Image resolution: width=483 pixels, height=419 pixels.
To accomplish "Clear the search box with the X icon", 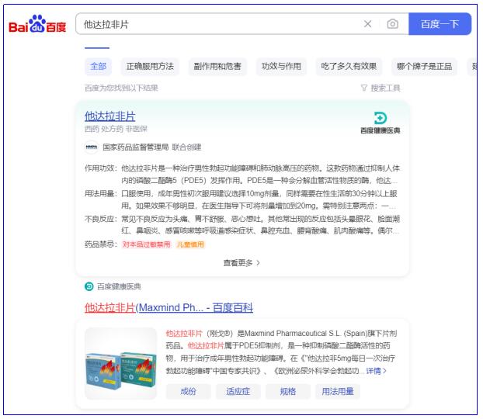I will tap(367, 24).
